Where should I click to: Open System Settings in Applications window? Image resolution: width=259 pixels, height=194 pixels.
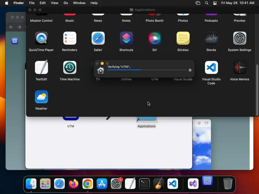pyautogui.click(x=240, y=38)
